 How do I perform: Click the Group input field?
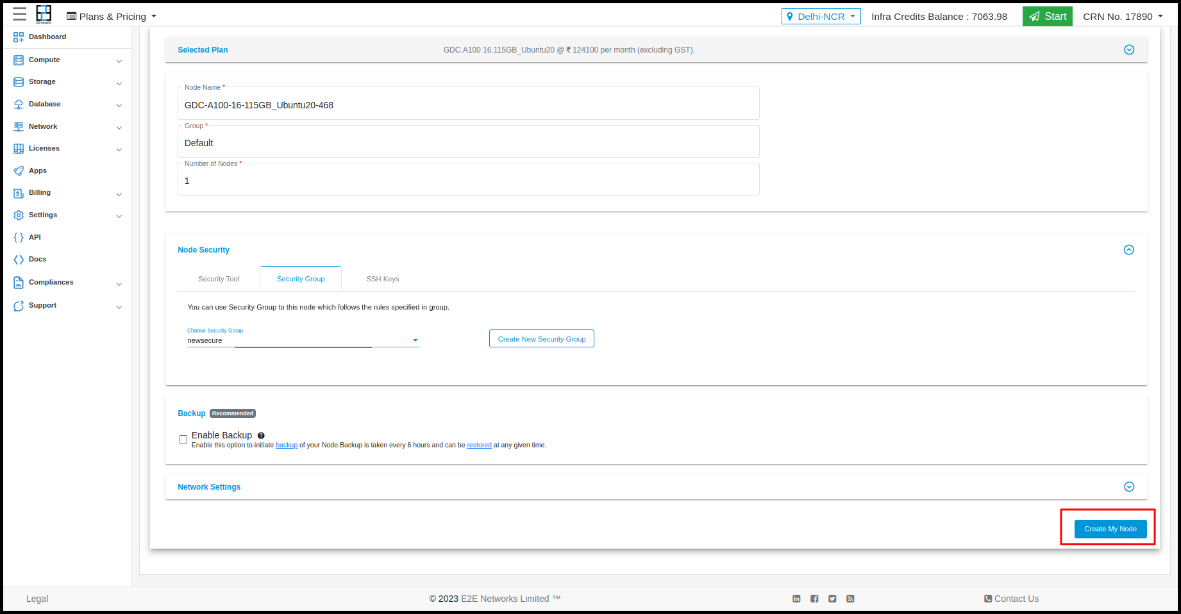(469, 142)
